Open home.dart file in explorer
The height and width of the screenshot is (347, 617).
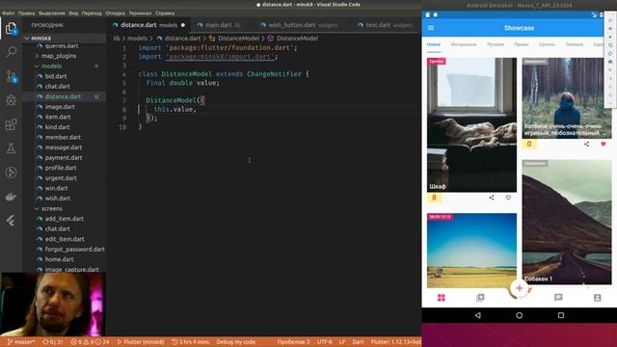click(x=59, y=259)
